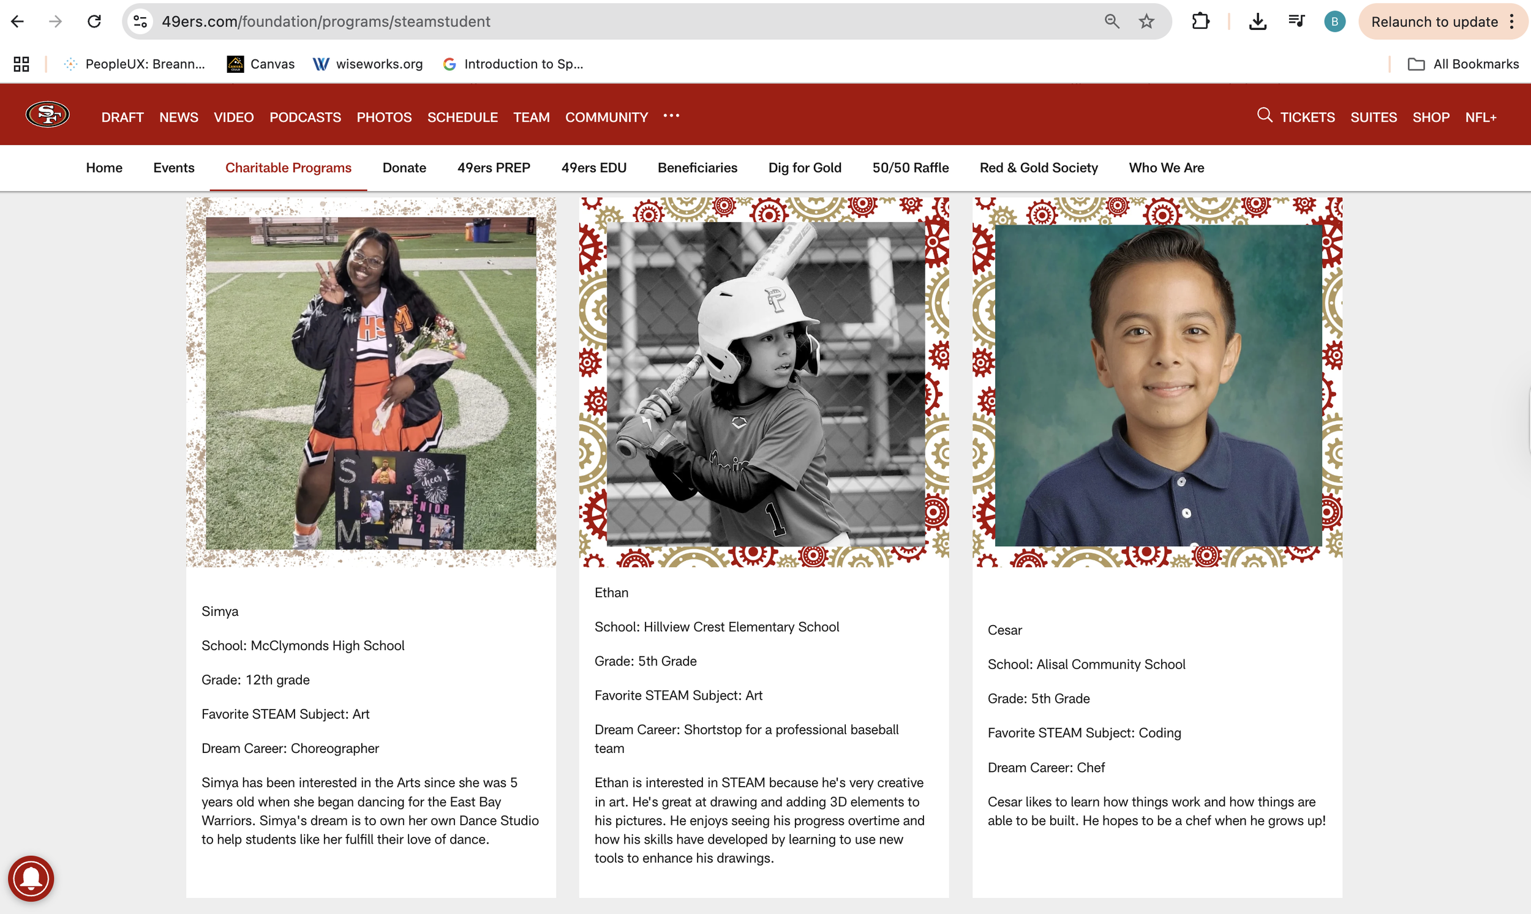Bookmark this page with the star icon
1531x914 pixels.
pos(1146,21)
